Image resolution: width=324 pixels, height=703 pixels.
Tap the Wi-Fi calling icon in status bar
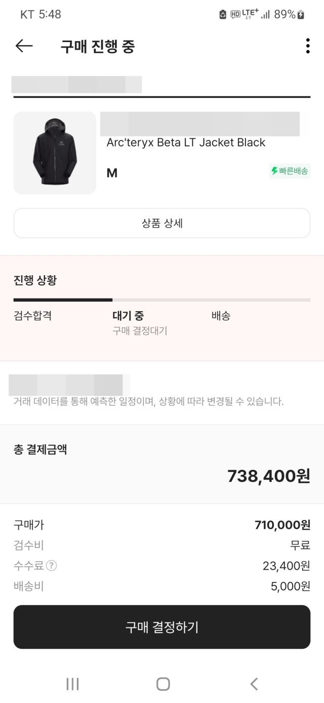223,14
